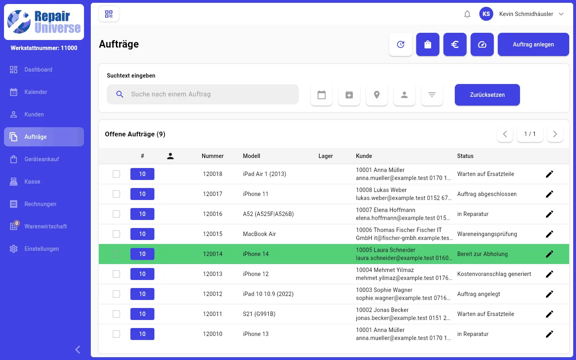This screenshot has width=576, height=360.
Task: Open the filter list icon
Action: 432,95
